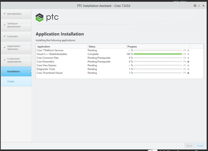The height and width of the screenshot is (151, 208).
Task: Click the PTC logo
Action: tap(47, 17)
